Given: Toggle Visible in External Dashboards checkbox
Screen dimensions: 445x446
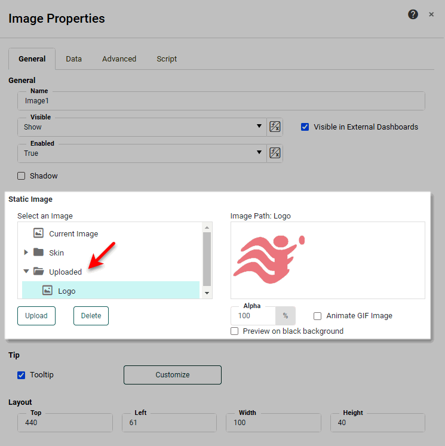Looking at the screenshot, I should pyautogui.click(x=305, y=127).
